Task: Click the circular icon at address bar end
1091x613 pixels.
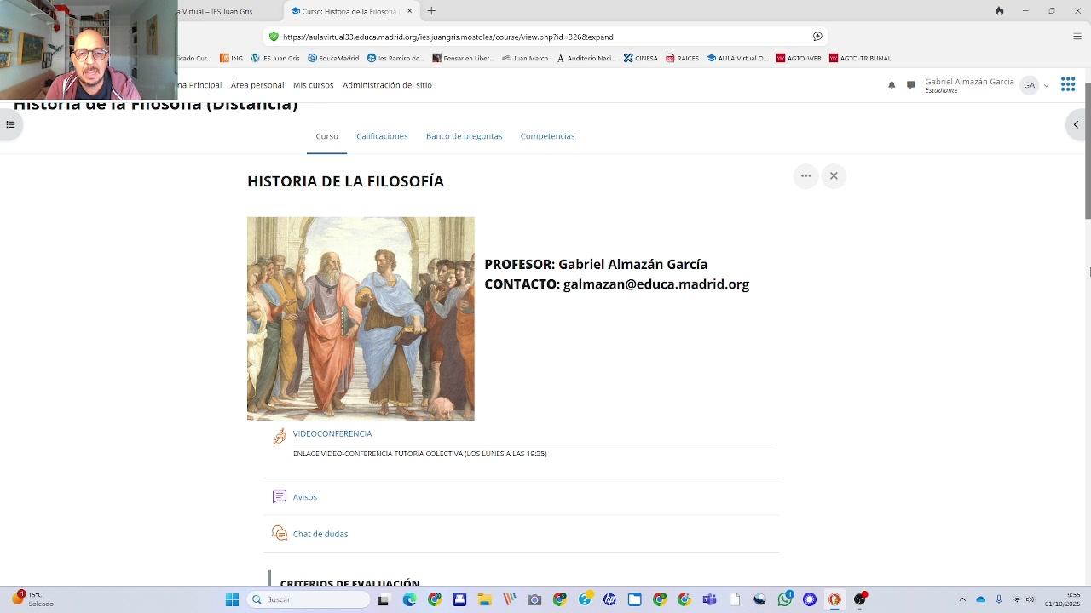Action: tap(817, 37)
